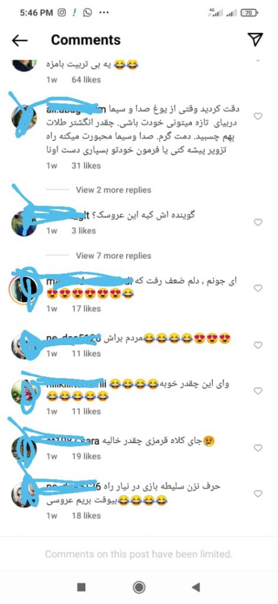Tap heart on the 19 likes comment
Viewport: 278px width, 604px height.
(259, 448)
